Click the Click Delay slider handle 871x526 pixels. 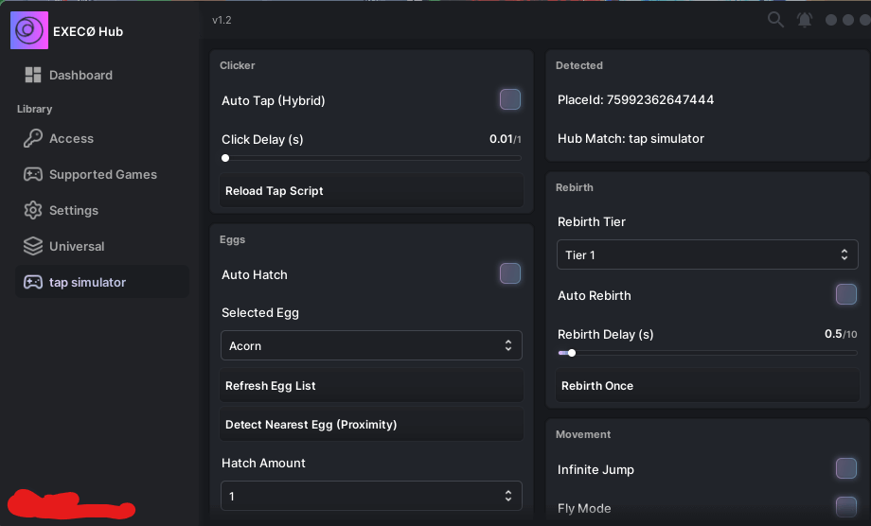tap(225, 158)
